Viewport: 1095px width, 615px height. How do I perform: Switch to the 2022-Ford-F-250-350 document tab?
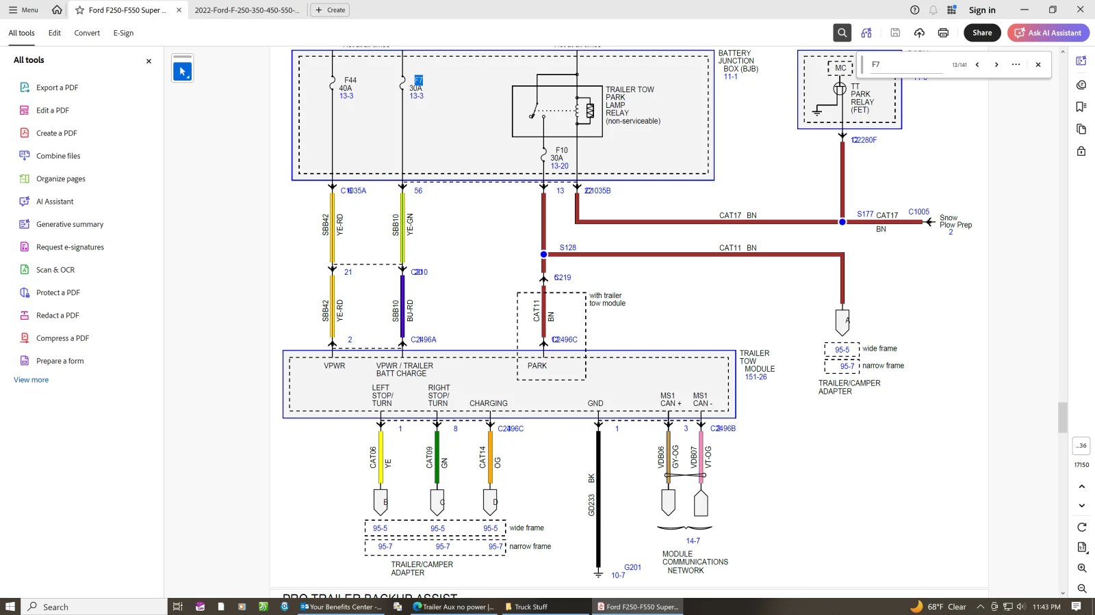(x=247, y=10)
